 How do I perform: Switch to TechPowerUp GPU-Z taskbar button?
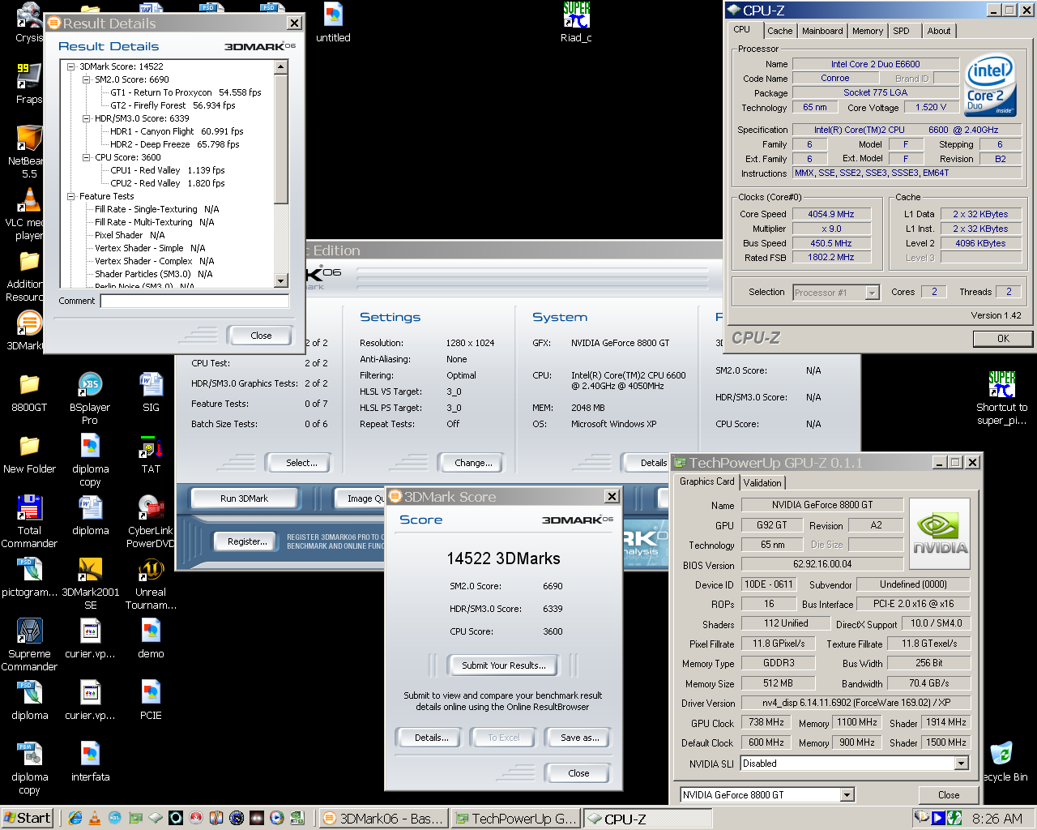(x=516, y=819)
